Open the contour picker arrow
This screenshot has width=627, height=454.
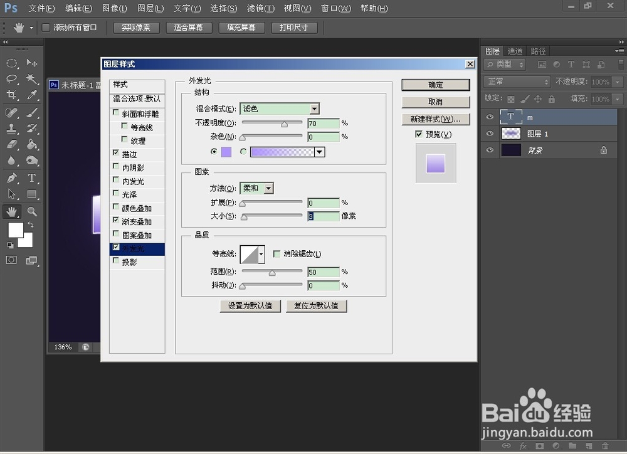tap(261, 254)
